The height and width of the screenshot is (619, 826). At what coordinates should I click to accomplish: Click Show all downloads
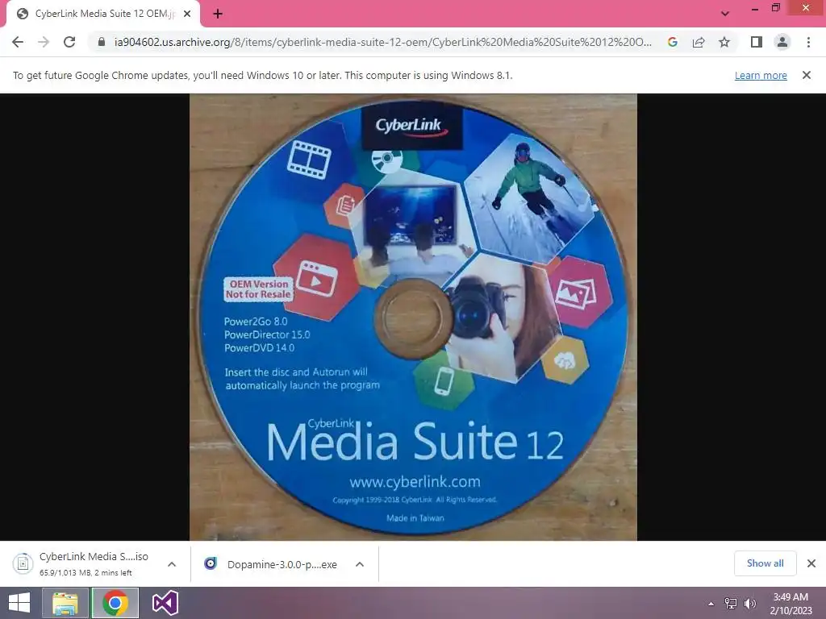coord(765,563)
